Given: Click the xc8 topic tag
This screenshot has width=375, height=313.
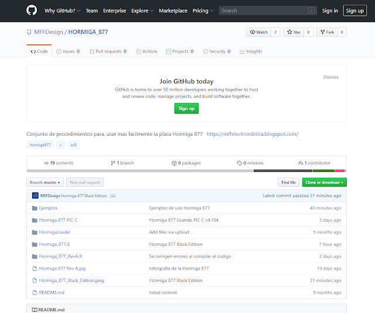Looking at the screenshot, I should coord(73,145).
